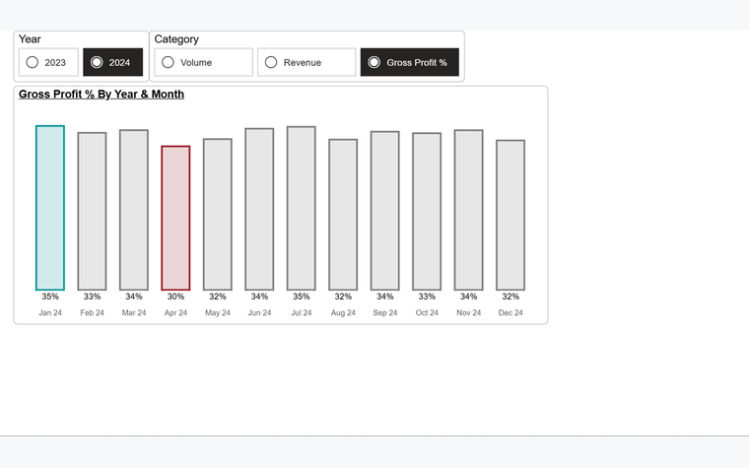Image resolution: width=749 pixels, height=468 pixels.
Task: Click the Jun 24 bar
Action: [259, 209]
